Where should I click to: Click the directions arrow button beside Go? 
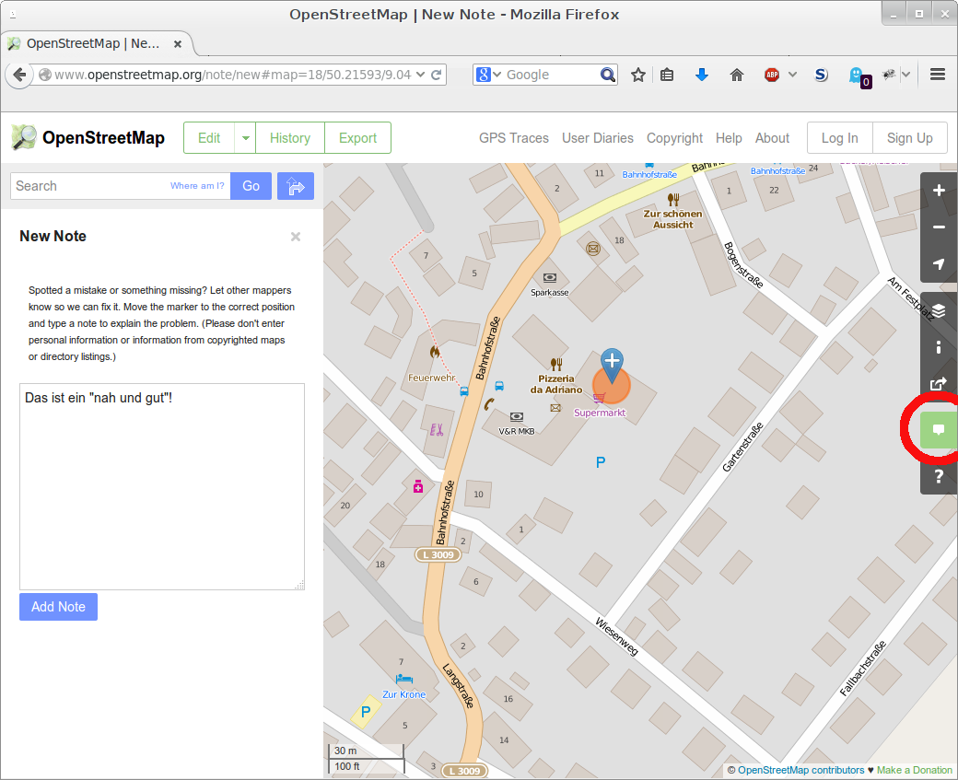tap(296, 186)
